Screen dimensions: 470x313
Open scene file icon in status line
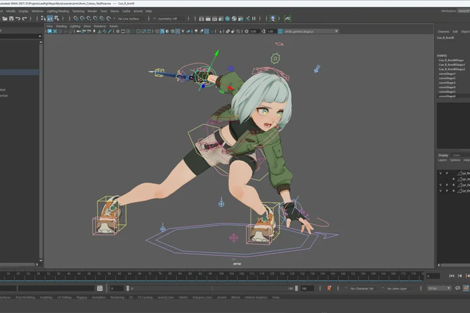click(5, 18)
